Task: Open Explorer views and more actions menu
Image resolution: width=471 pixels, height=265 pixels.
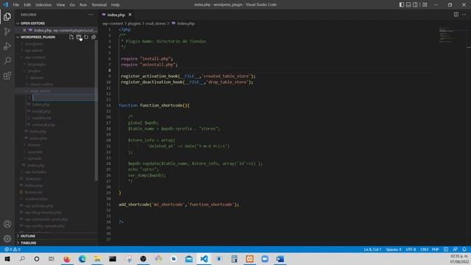Action: [91, 15]
